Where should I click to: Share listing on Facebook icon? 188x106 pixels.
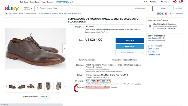[x=160, y=13]
